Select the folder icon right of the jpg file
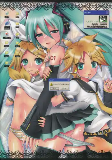 click(x=17, y=36)
